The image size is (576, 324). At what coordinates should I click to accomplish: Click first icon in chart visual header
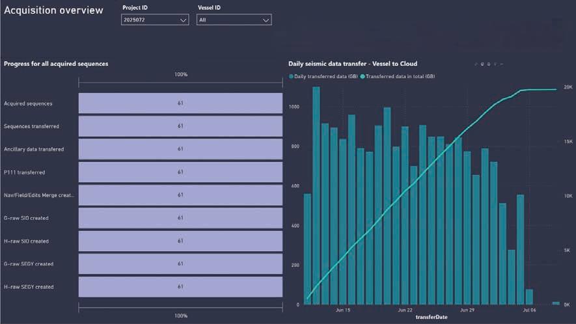476,64
